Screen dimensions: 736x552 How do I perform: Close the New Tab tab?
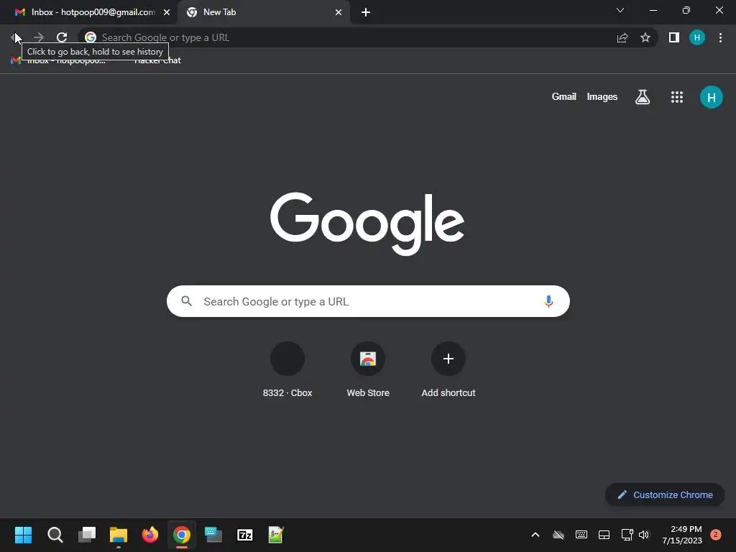(x=339, y=12)
